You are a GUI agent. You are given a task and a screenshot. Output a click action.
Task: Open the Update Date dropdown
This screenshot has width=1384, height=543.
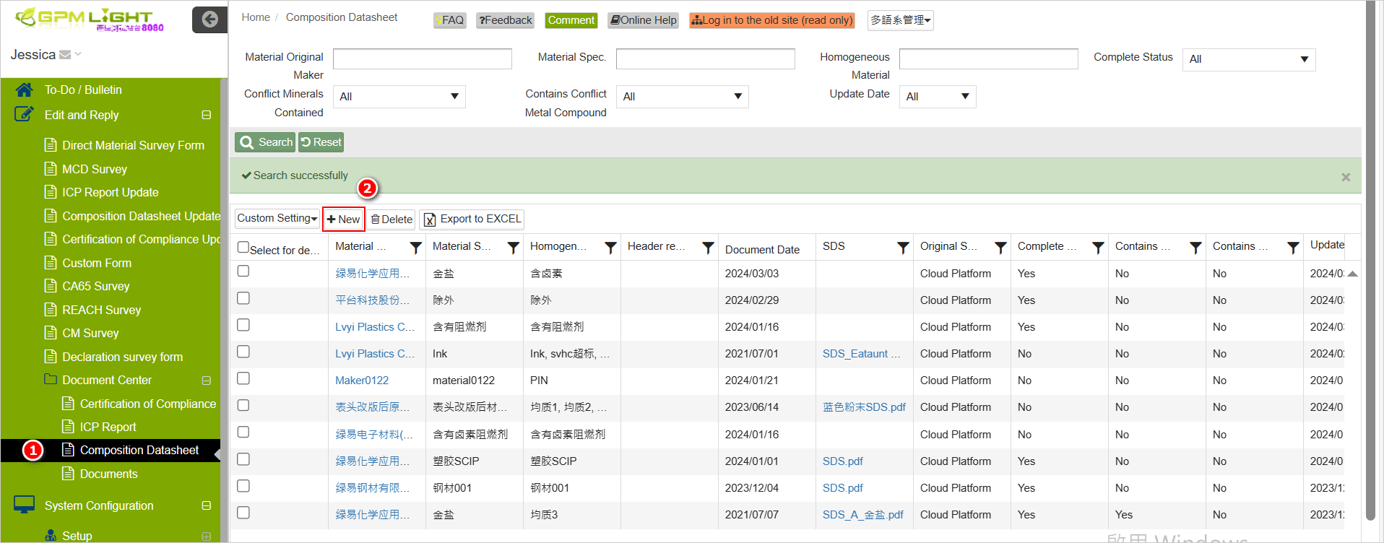(x=938, y=97)
